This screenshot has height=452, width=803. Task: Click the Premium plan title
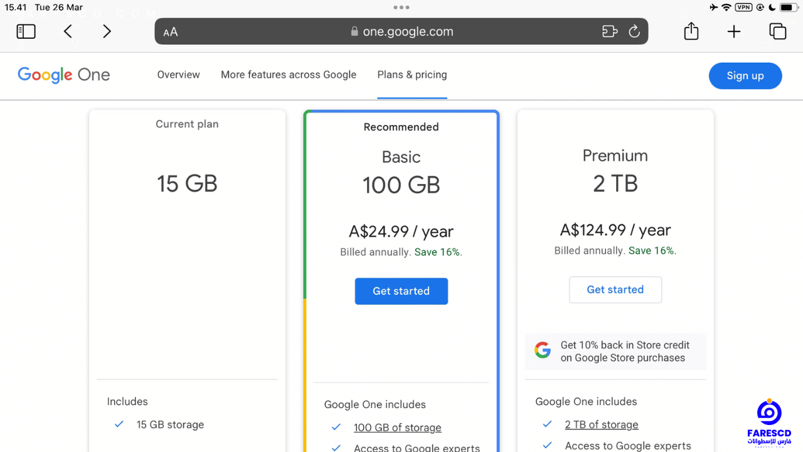(615, 156)
